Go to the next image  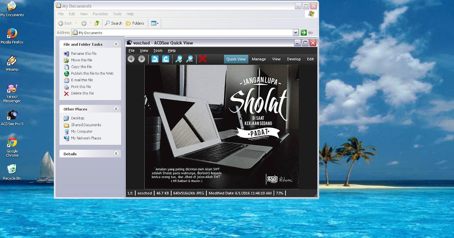click(141, 59)
